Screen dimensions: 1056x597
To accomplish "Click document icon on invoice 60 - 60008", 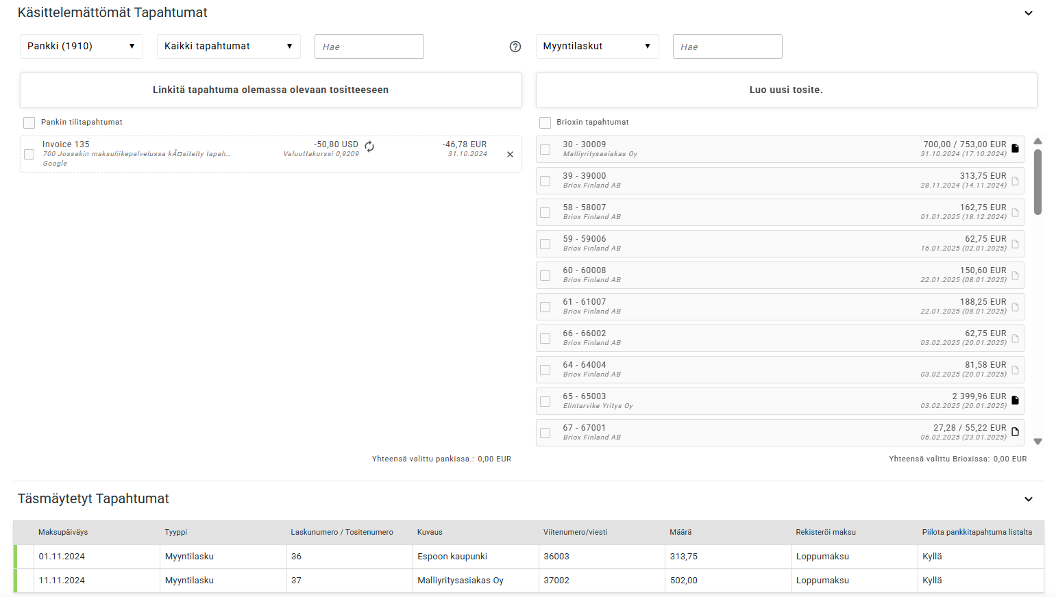I will 1015,275.
